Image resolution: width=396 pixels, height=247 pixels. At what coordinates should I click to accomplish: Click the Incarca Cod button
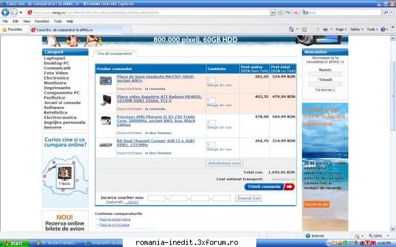249,198
